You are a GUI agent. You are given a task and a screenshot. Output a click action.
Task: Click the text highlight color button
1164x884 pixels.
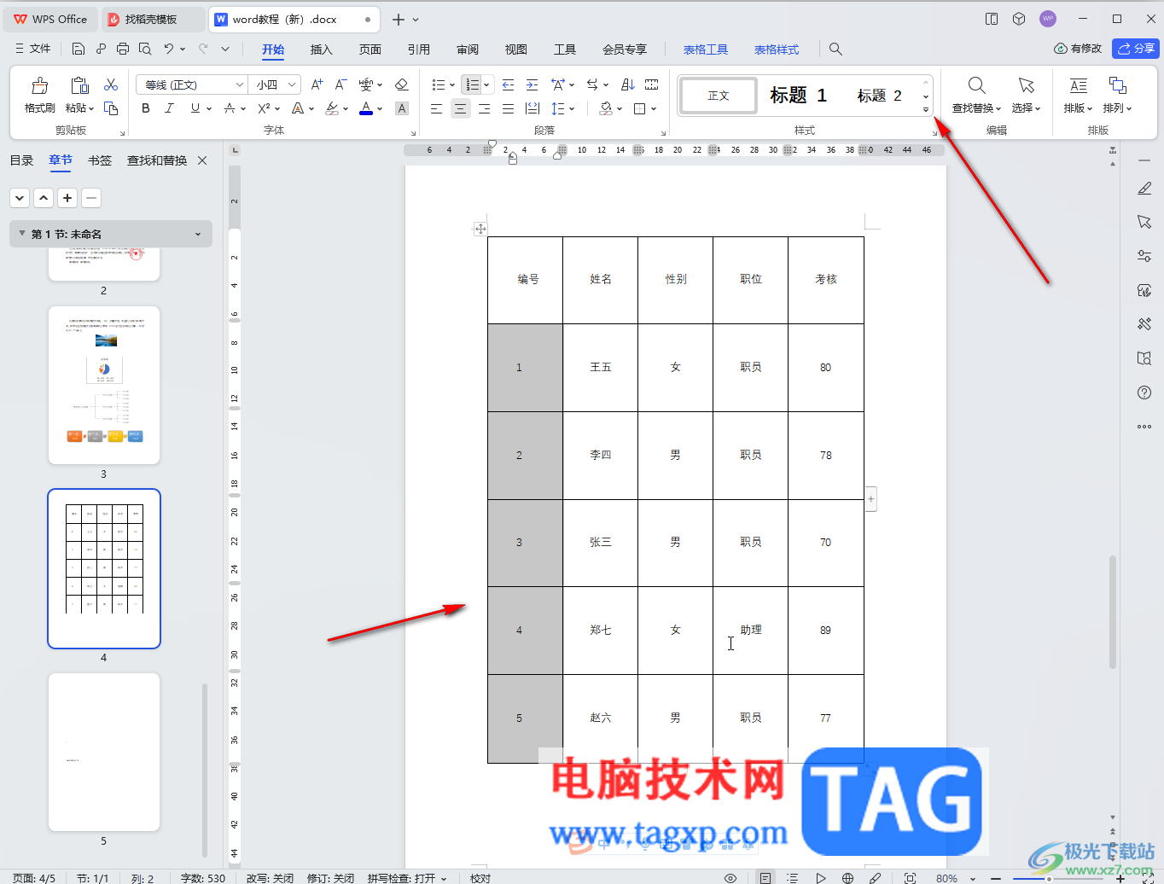(333, 108)
